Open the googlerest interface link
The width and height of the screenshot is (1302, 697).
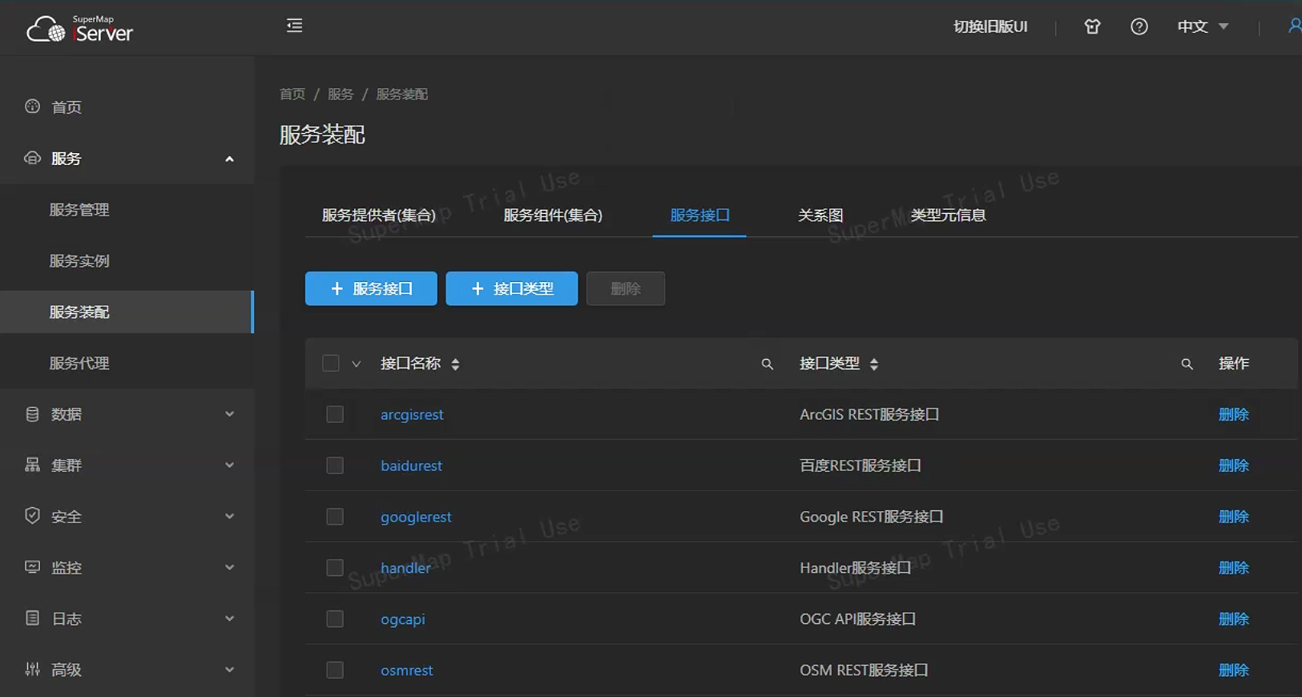(x=416, y=517)
